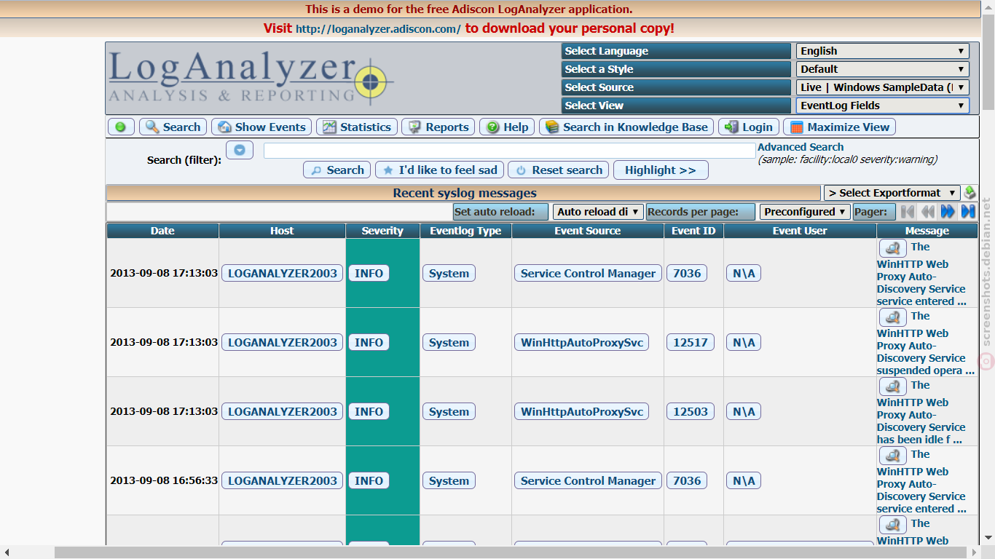
Task: Click the Message column header
Action: pyautogui.click(x=927, y=231)
